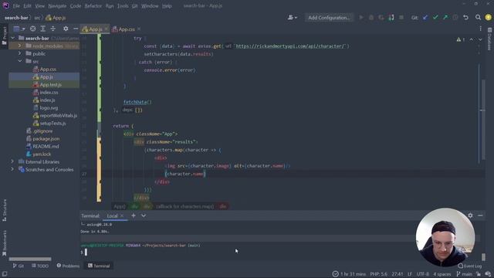
Task: Click PHP: 5.6 language level
Action: [379, 274]
